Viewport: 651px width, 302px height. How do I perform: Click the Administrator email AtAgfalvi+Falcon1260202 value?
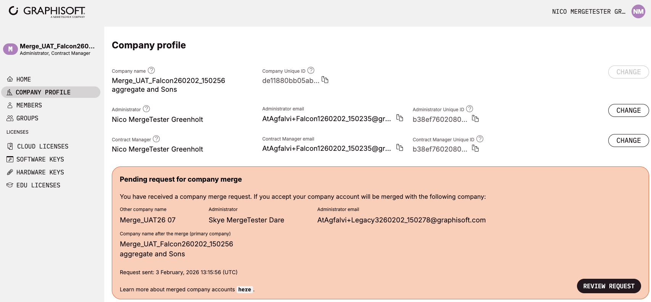click(327, 119)
